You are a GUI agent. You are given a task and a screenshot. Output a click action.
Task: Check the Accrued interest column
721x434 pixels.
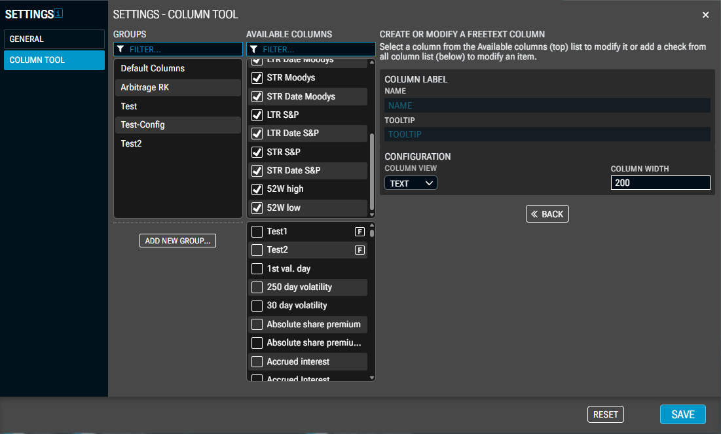(257, 362)
